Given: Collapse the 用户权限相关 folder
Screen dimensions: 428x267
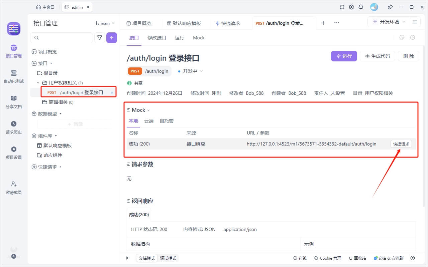Looking at the screenshot, I should coord(38,83).
